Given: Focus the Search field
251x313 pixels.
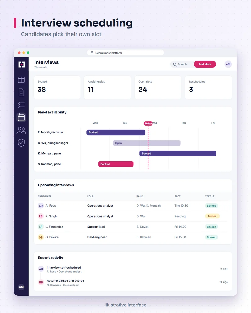Looking at the screenshot, I should click(x=182, y=64).
